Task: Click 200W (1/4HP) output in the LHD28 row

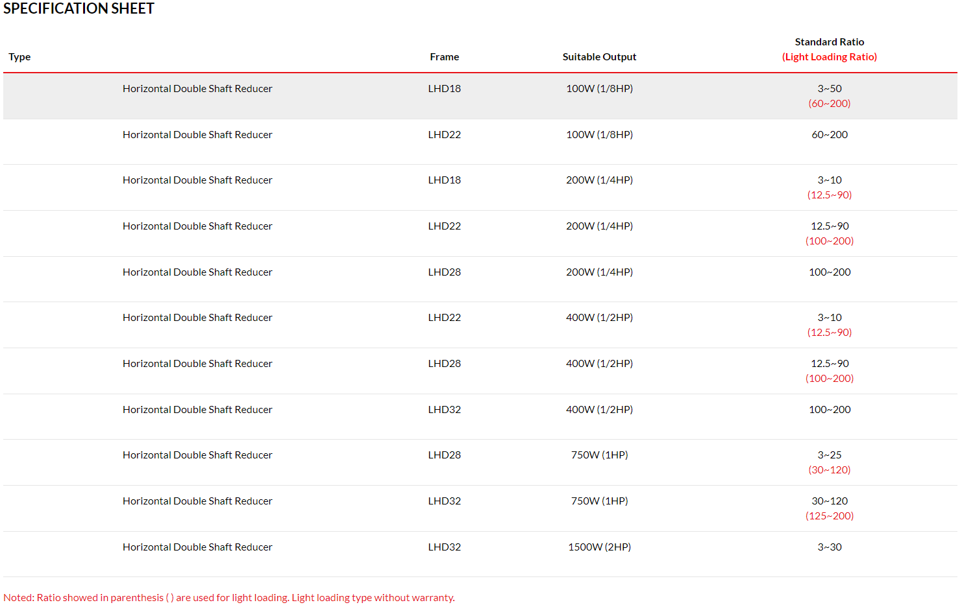Action: tap(599, 272)
